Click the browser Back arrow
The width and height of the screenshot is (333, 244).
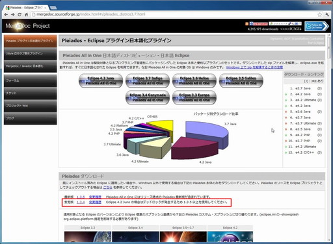tap(6, 15)
